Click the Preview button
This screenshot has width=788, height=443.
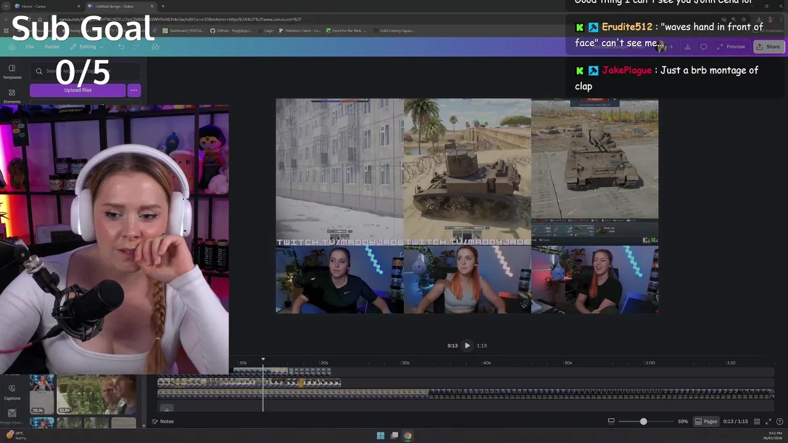[731, 47]
